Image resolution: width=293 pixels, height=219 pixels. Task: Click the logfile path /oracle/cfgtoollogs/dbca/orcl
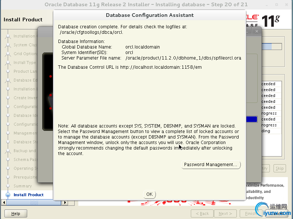(x=92, y=32)
